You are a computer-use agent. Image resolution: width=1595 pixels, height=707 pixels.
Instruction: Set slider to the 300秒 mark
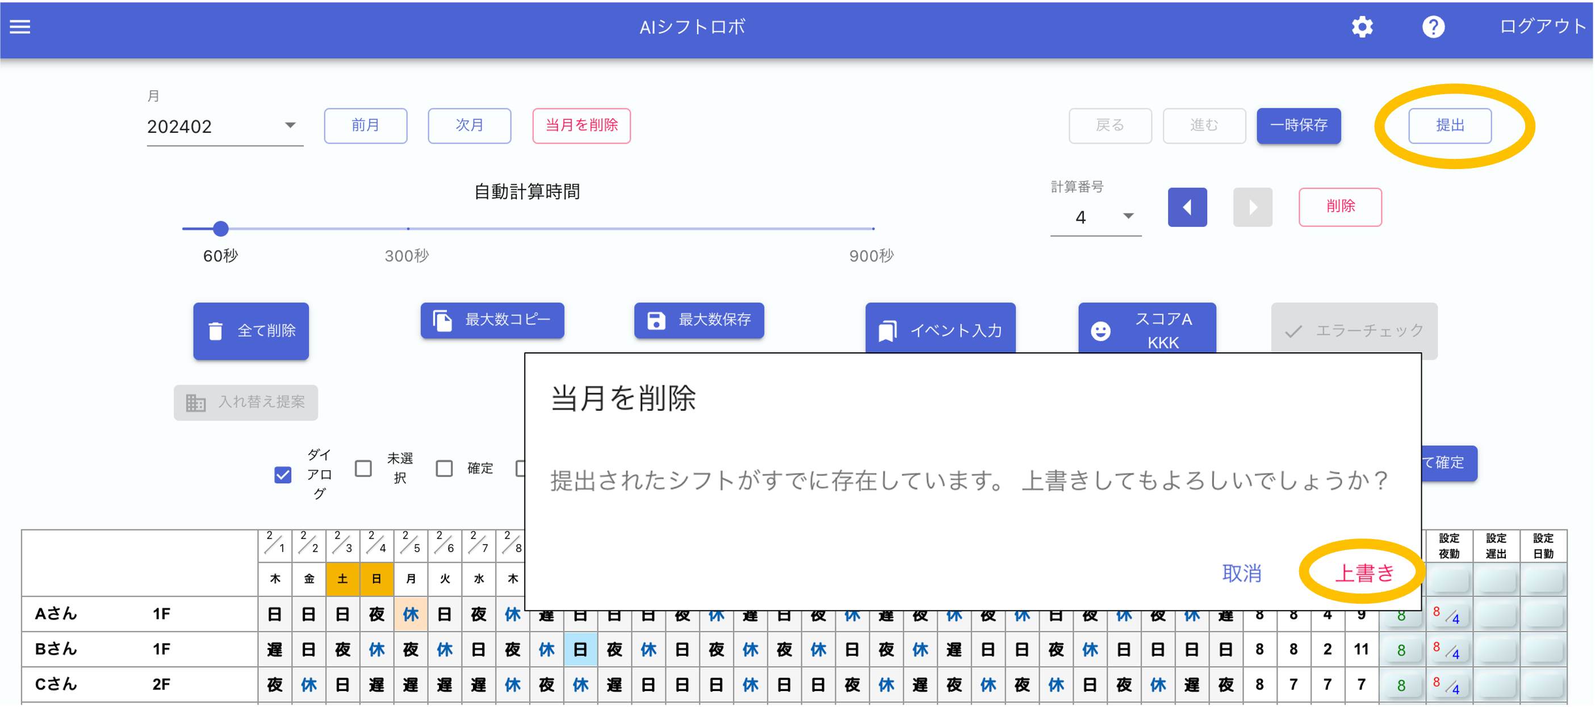coord(408,229)
